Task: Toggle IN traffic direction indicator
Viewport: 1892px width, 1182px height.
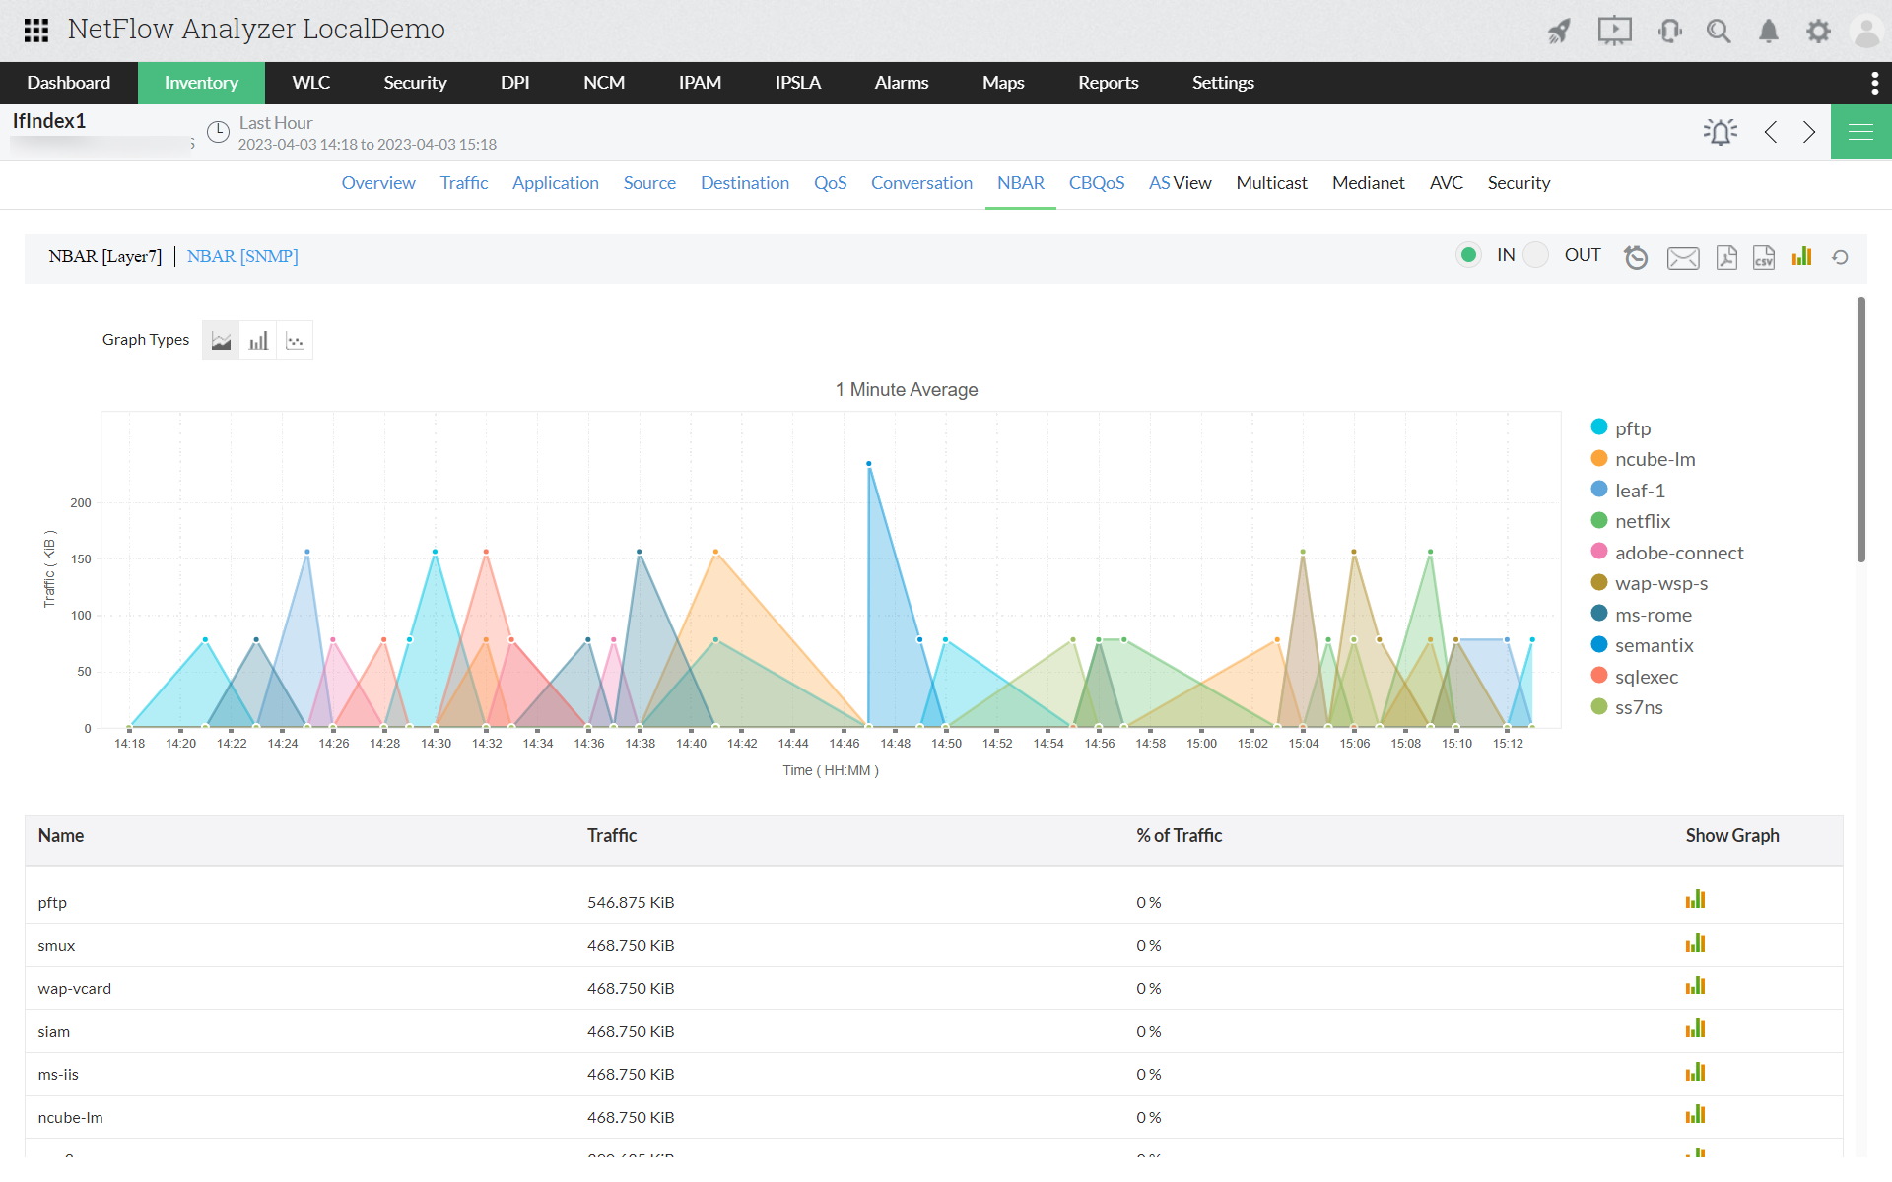Action: point(1468,256)
